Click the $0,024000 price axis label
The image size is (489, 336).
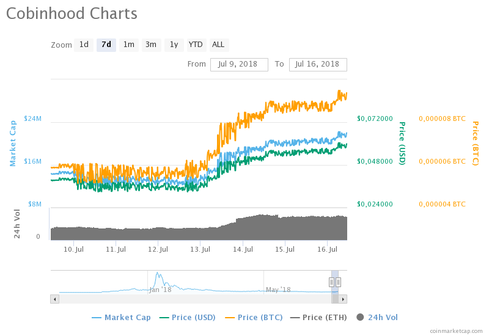coord(375,204)
